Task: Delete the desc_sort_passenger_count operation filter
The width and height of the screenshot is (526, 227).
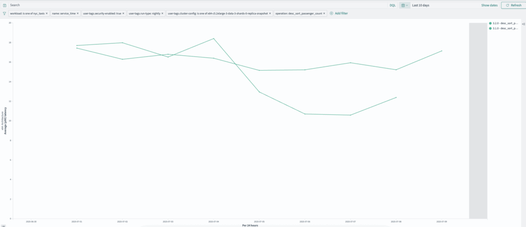Action: click(324, 13)
